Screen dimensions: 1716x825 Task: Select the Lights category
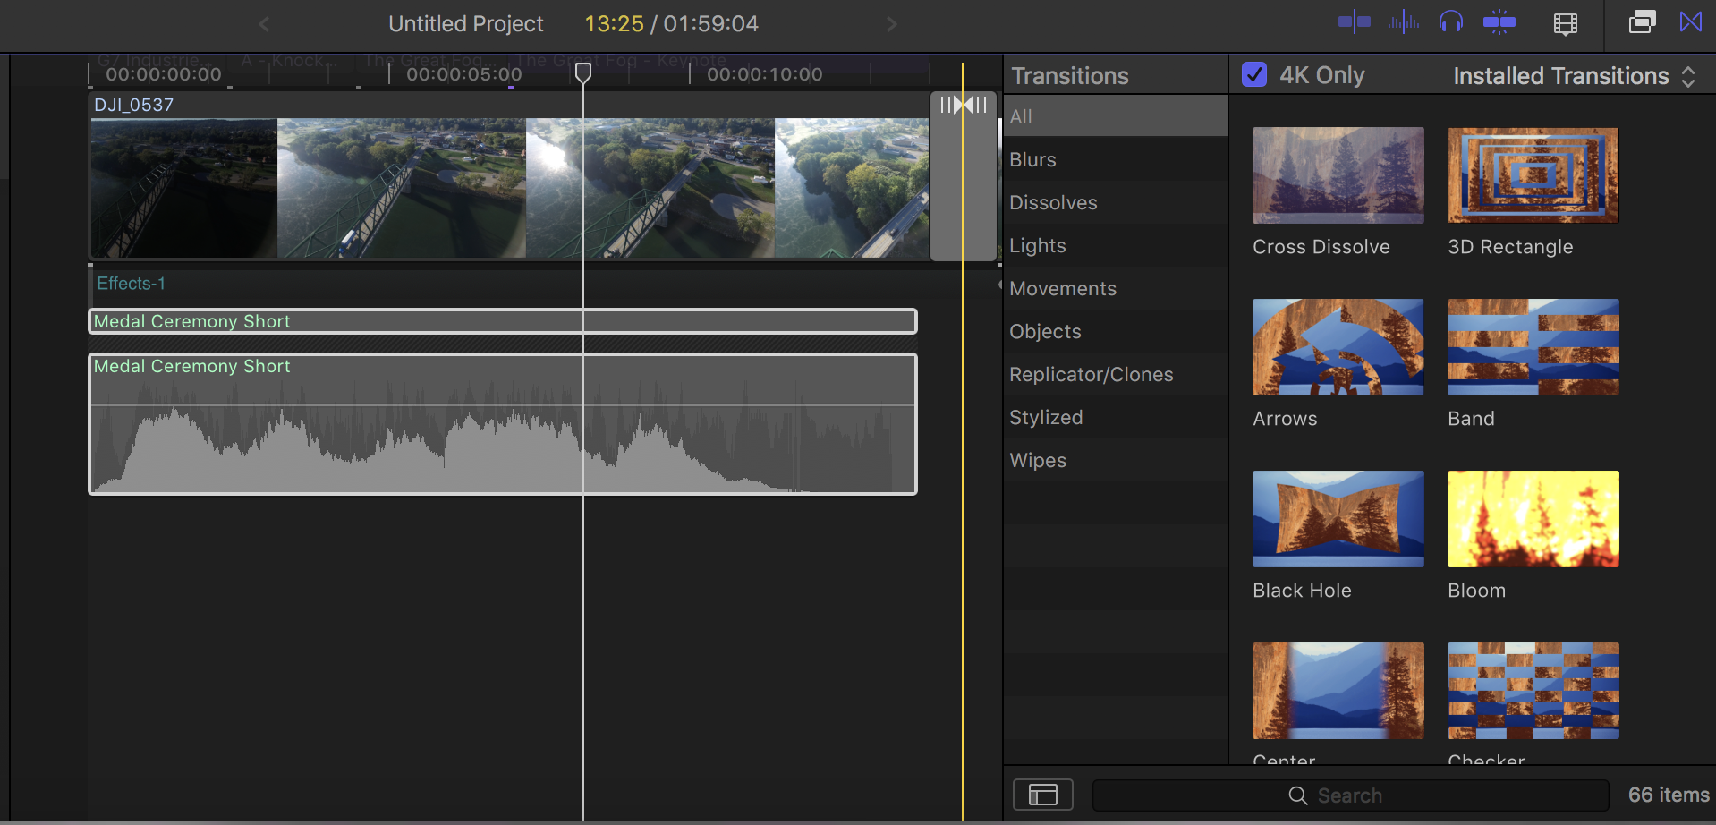pos(1116,245)
